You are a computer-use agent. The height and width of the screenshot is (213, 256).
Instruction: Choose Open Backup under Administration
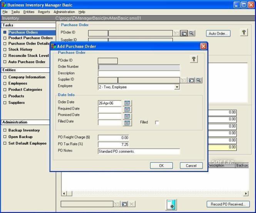tap(20, 136)
